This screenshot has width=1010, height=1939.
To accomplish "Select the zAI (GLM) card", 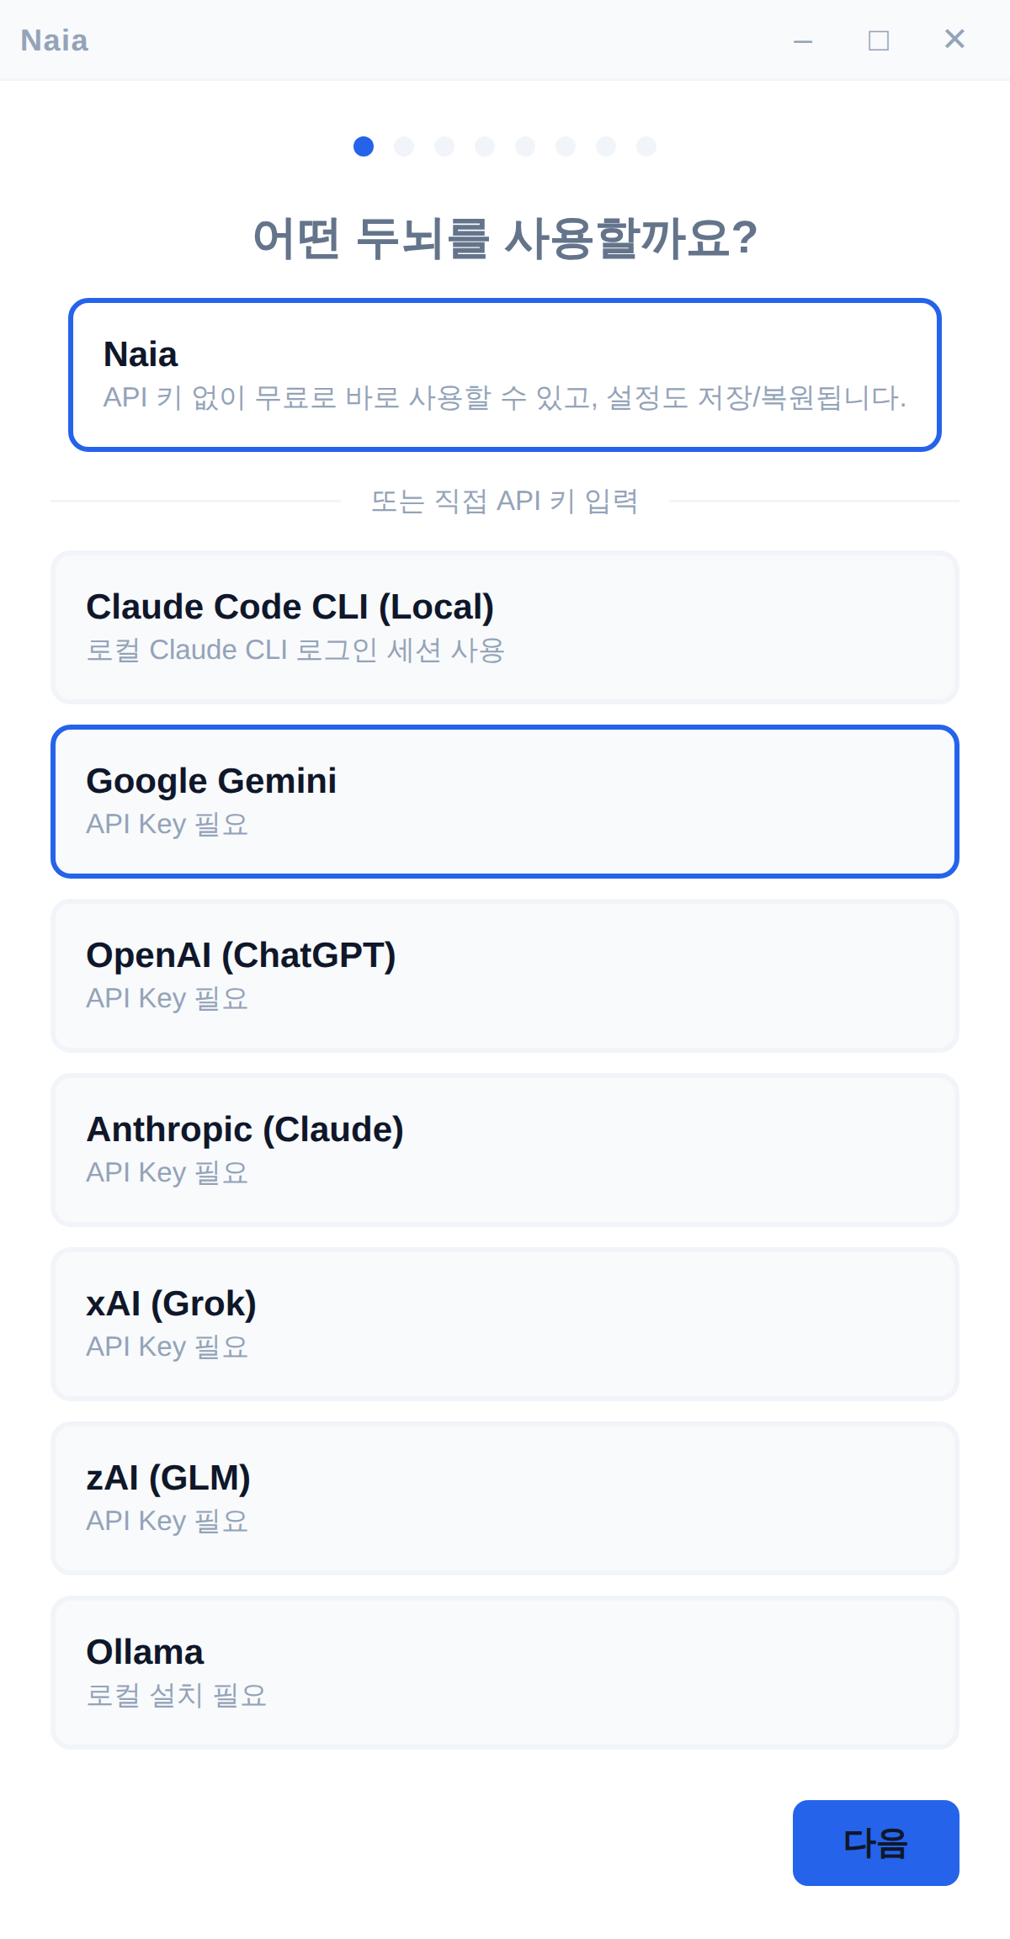I will 505,1497.
